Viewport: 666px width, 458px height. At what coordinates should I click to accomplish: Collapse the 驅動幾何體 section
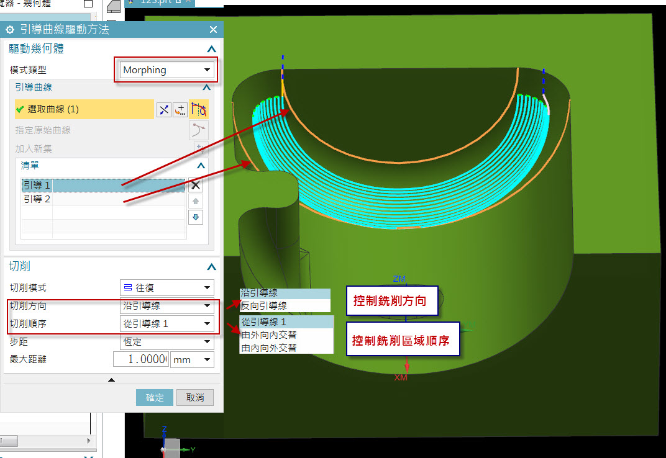(211, 49)
